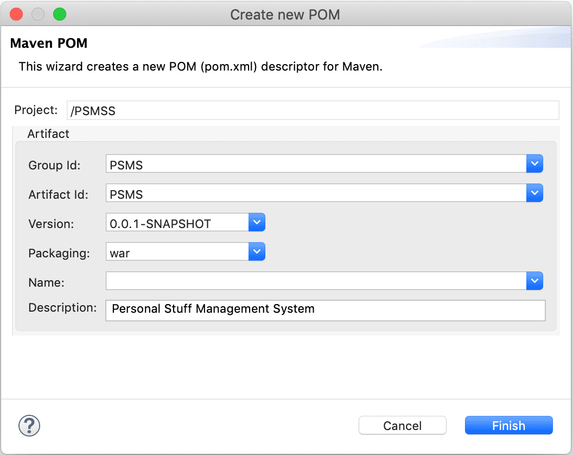Click the Maven POM heading
The height and width of the screenshot is (455, 573).
point(49,43)
